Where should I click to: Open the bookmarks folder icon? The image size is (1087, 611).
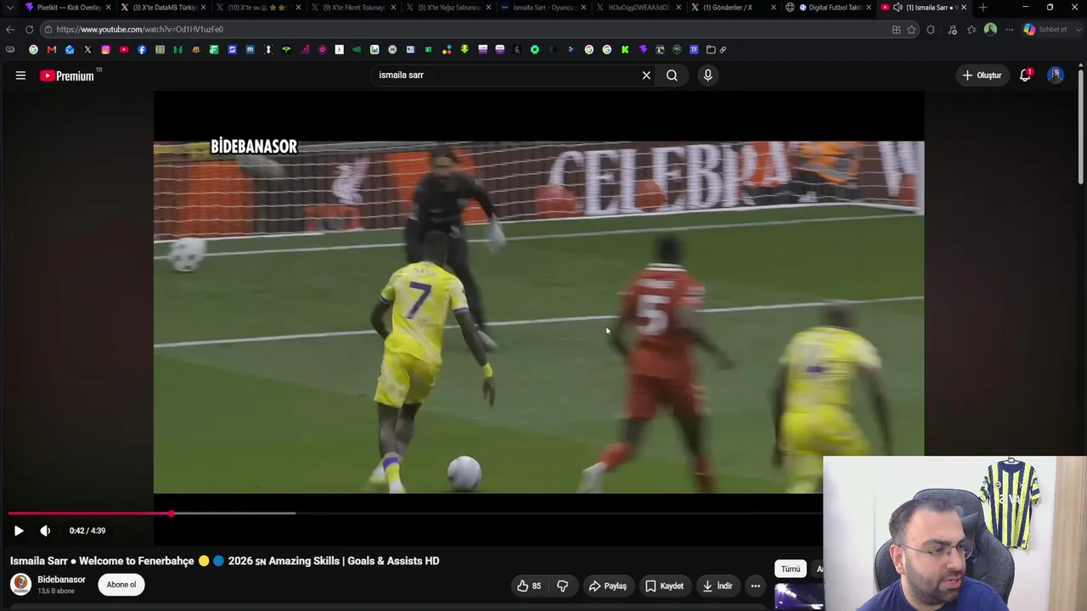click(x=711, y=49)
